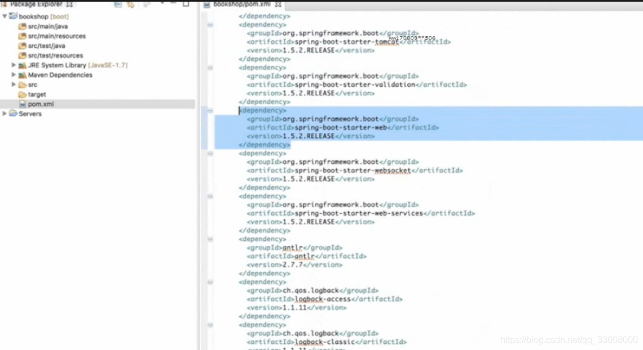Click 1.5.2.RELEASE version under starter-tomcat

310,50
